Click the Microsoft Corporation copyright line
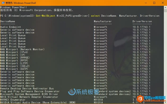This screenshot has height=104, width=167. point(37,10)
